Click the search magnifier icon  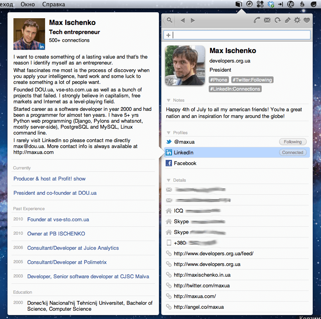click(x=169, y=20)
